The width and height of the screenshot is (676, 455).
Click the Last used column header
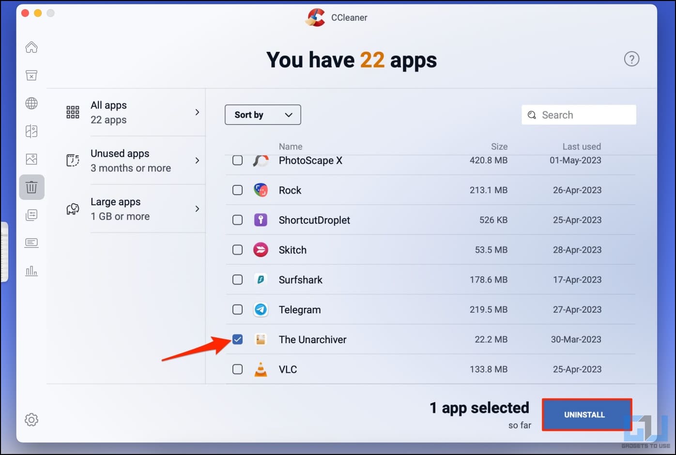coord(582,147)
